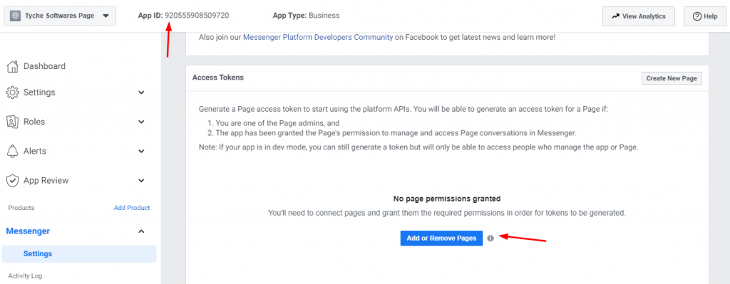This screenshot has width=730, height=284.
Task: Select Messenger under Products
Action: click(x=28, y=231)
